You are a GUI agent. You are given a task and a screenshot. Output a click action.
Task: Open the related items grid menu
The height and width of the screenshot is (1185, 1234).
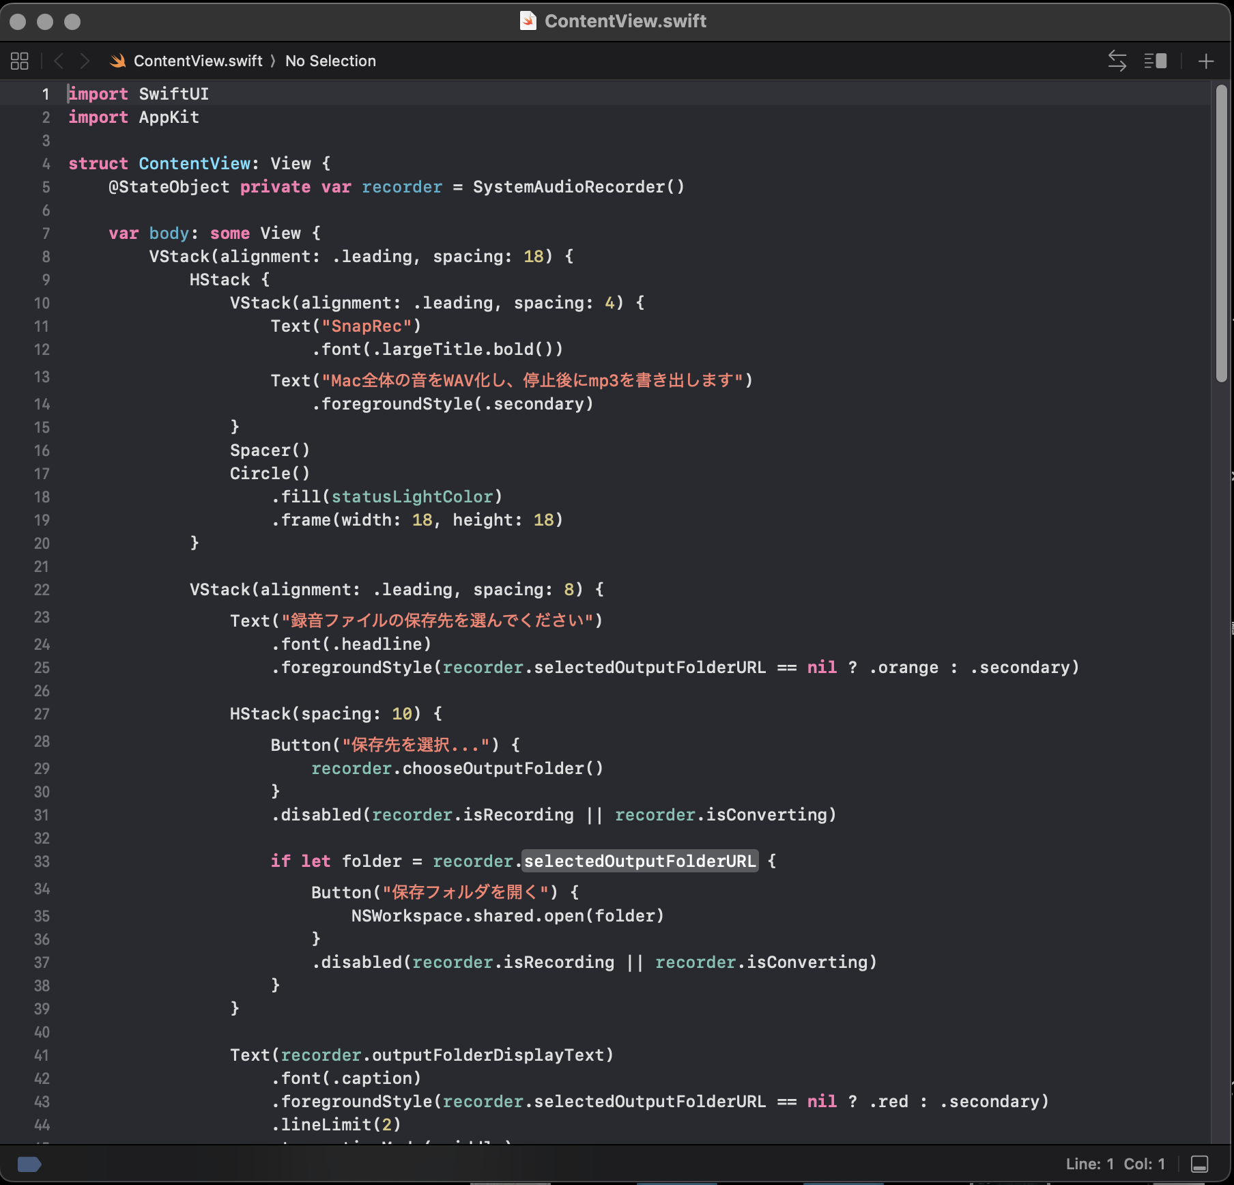pyautogui.click(x=20, y=61)
